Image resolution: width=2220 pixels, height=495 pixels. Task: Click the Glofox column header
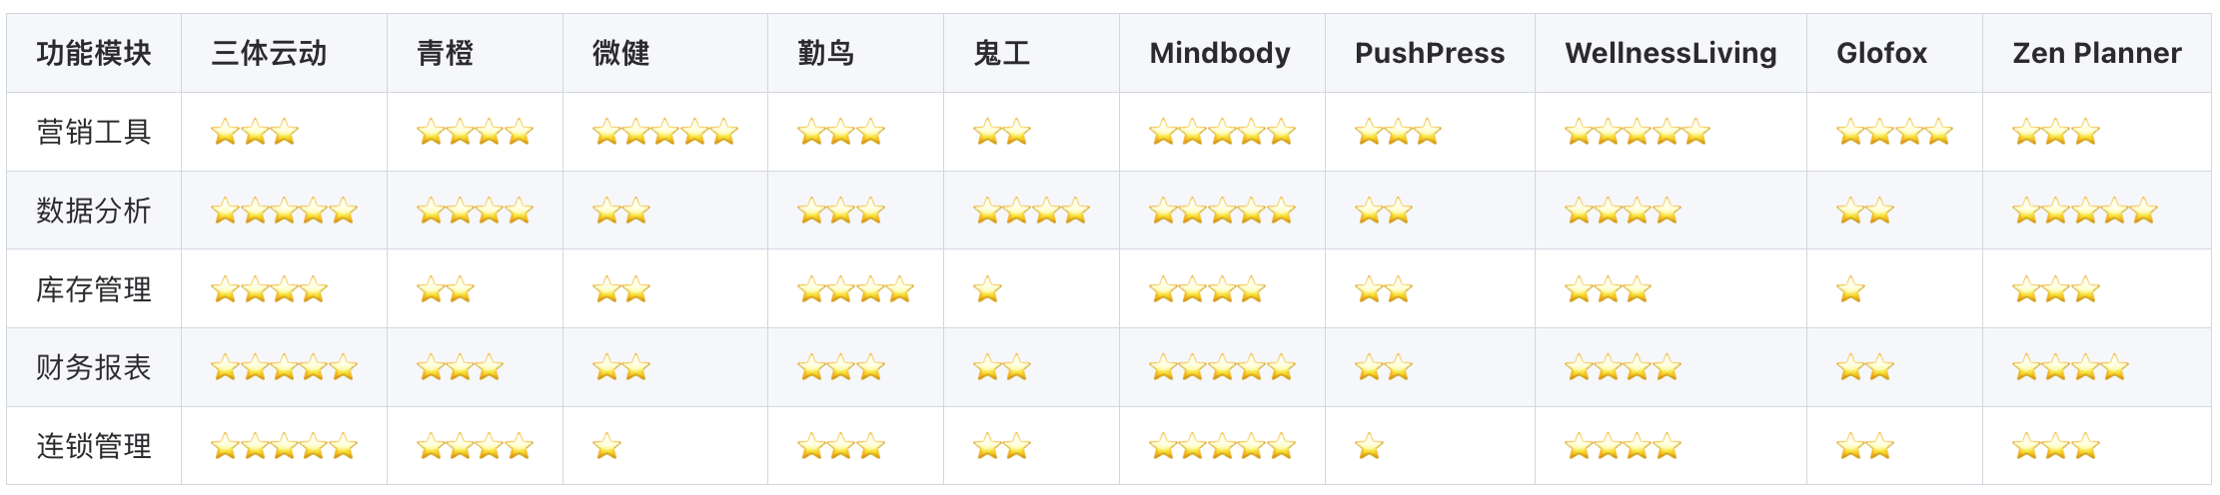coord(1880,53)
